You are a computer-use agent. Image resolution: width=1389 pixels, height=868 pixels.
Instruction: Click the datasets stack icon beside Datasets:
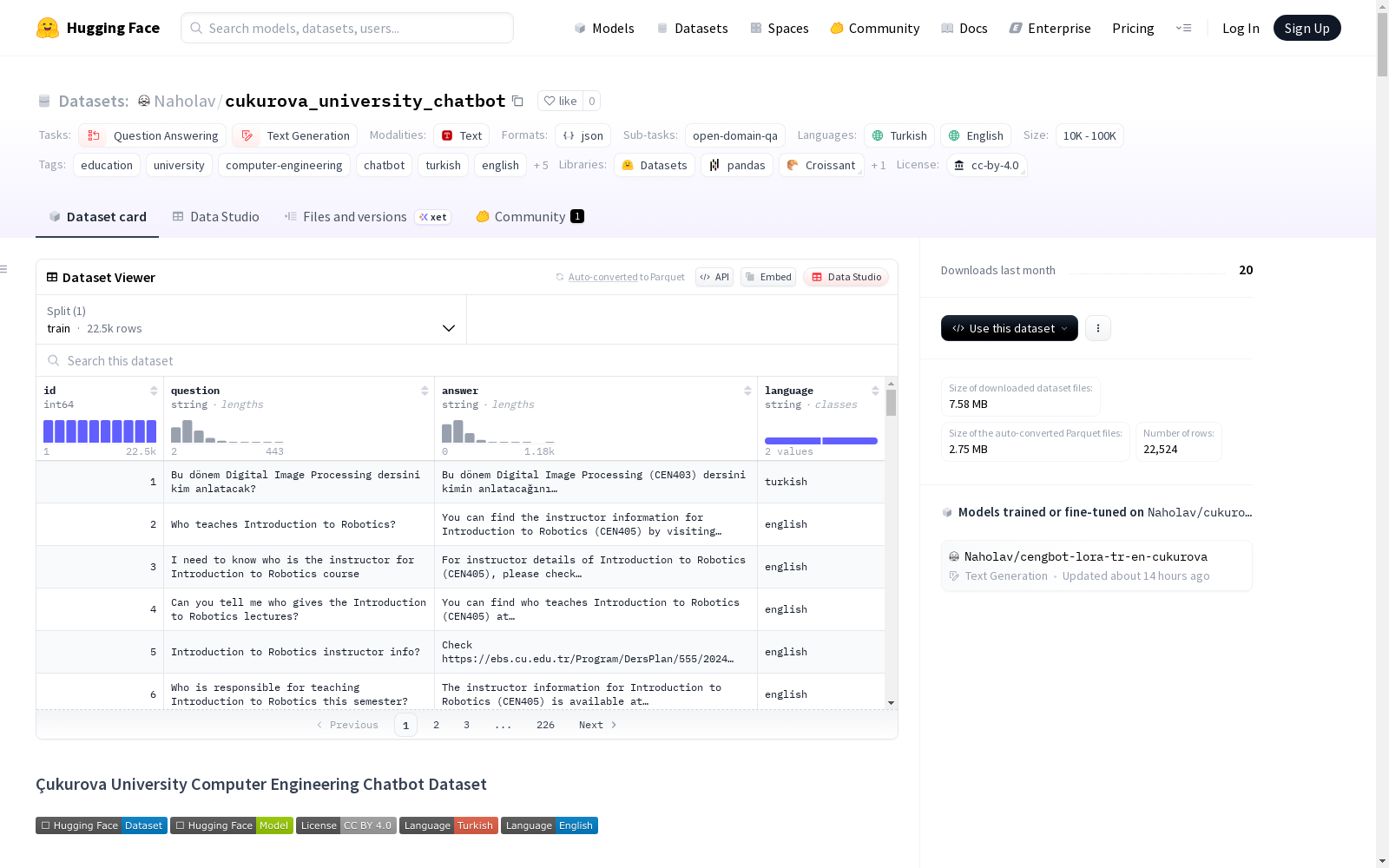click(x=44, y=102)
